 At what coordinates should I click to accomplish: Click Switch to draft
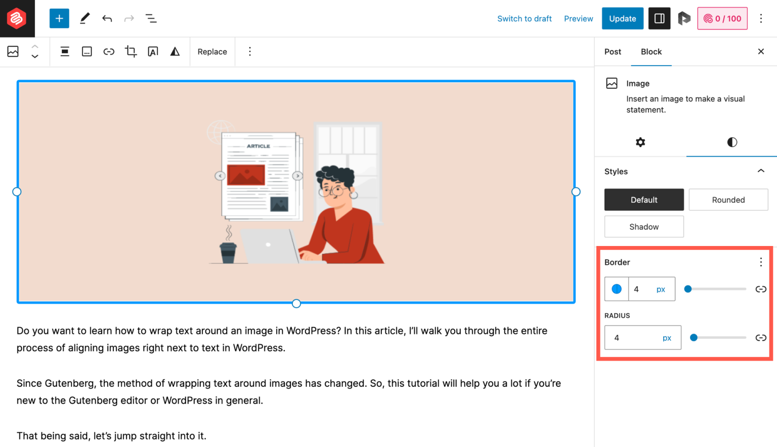click(x=525, y=19)
